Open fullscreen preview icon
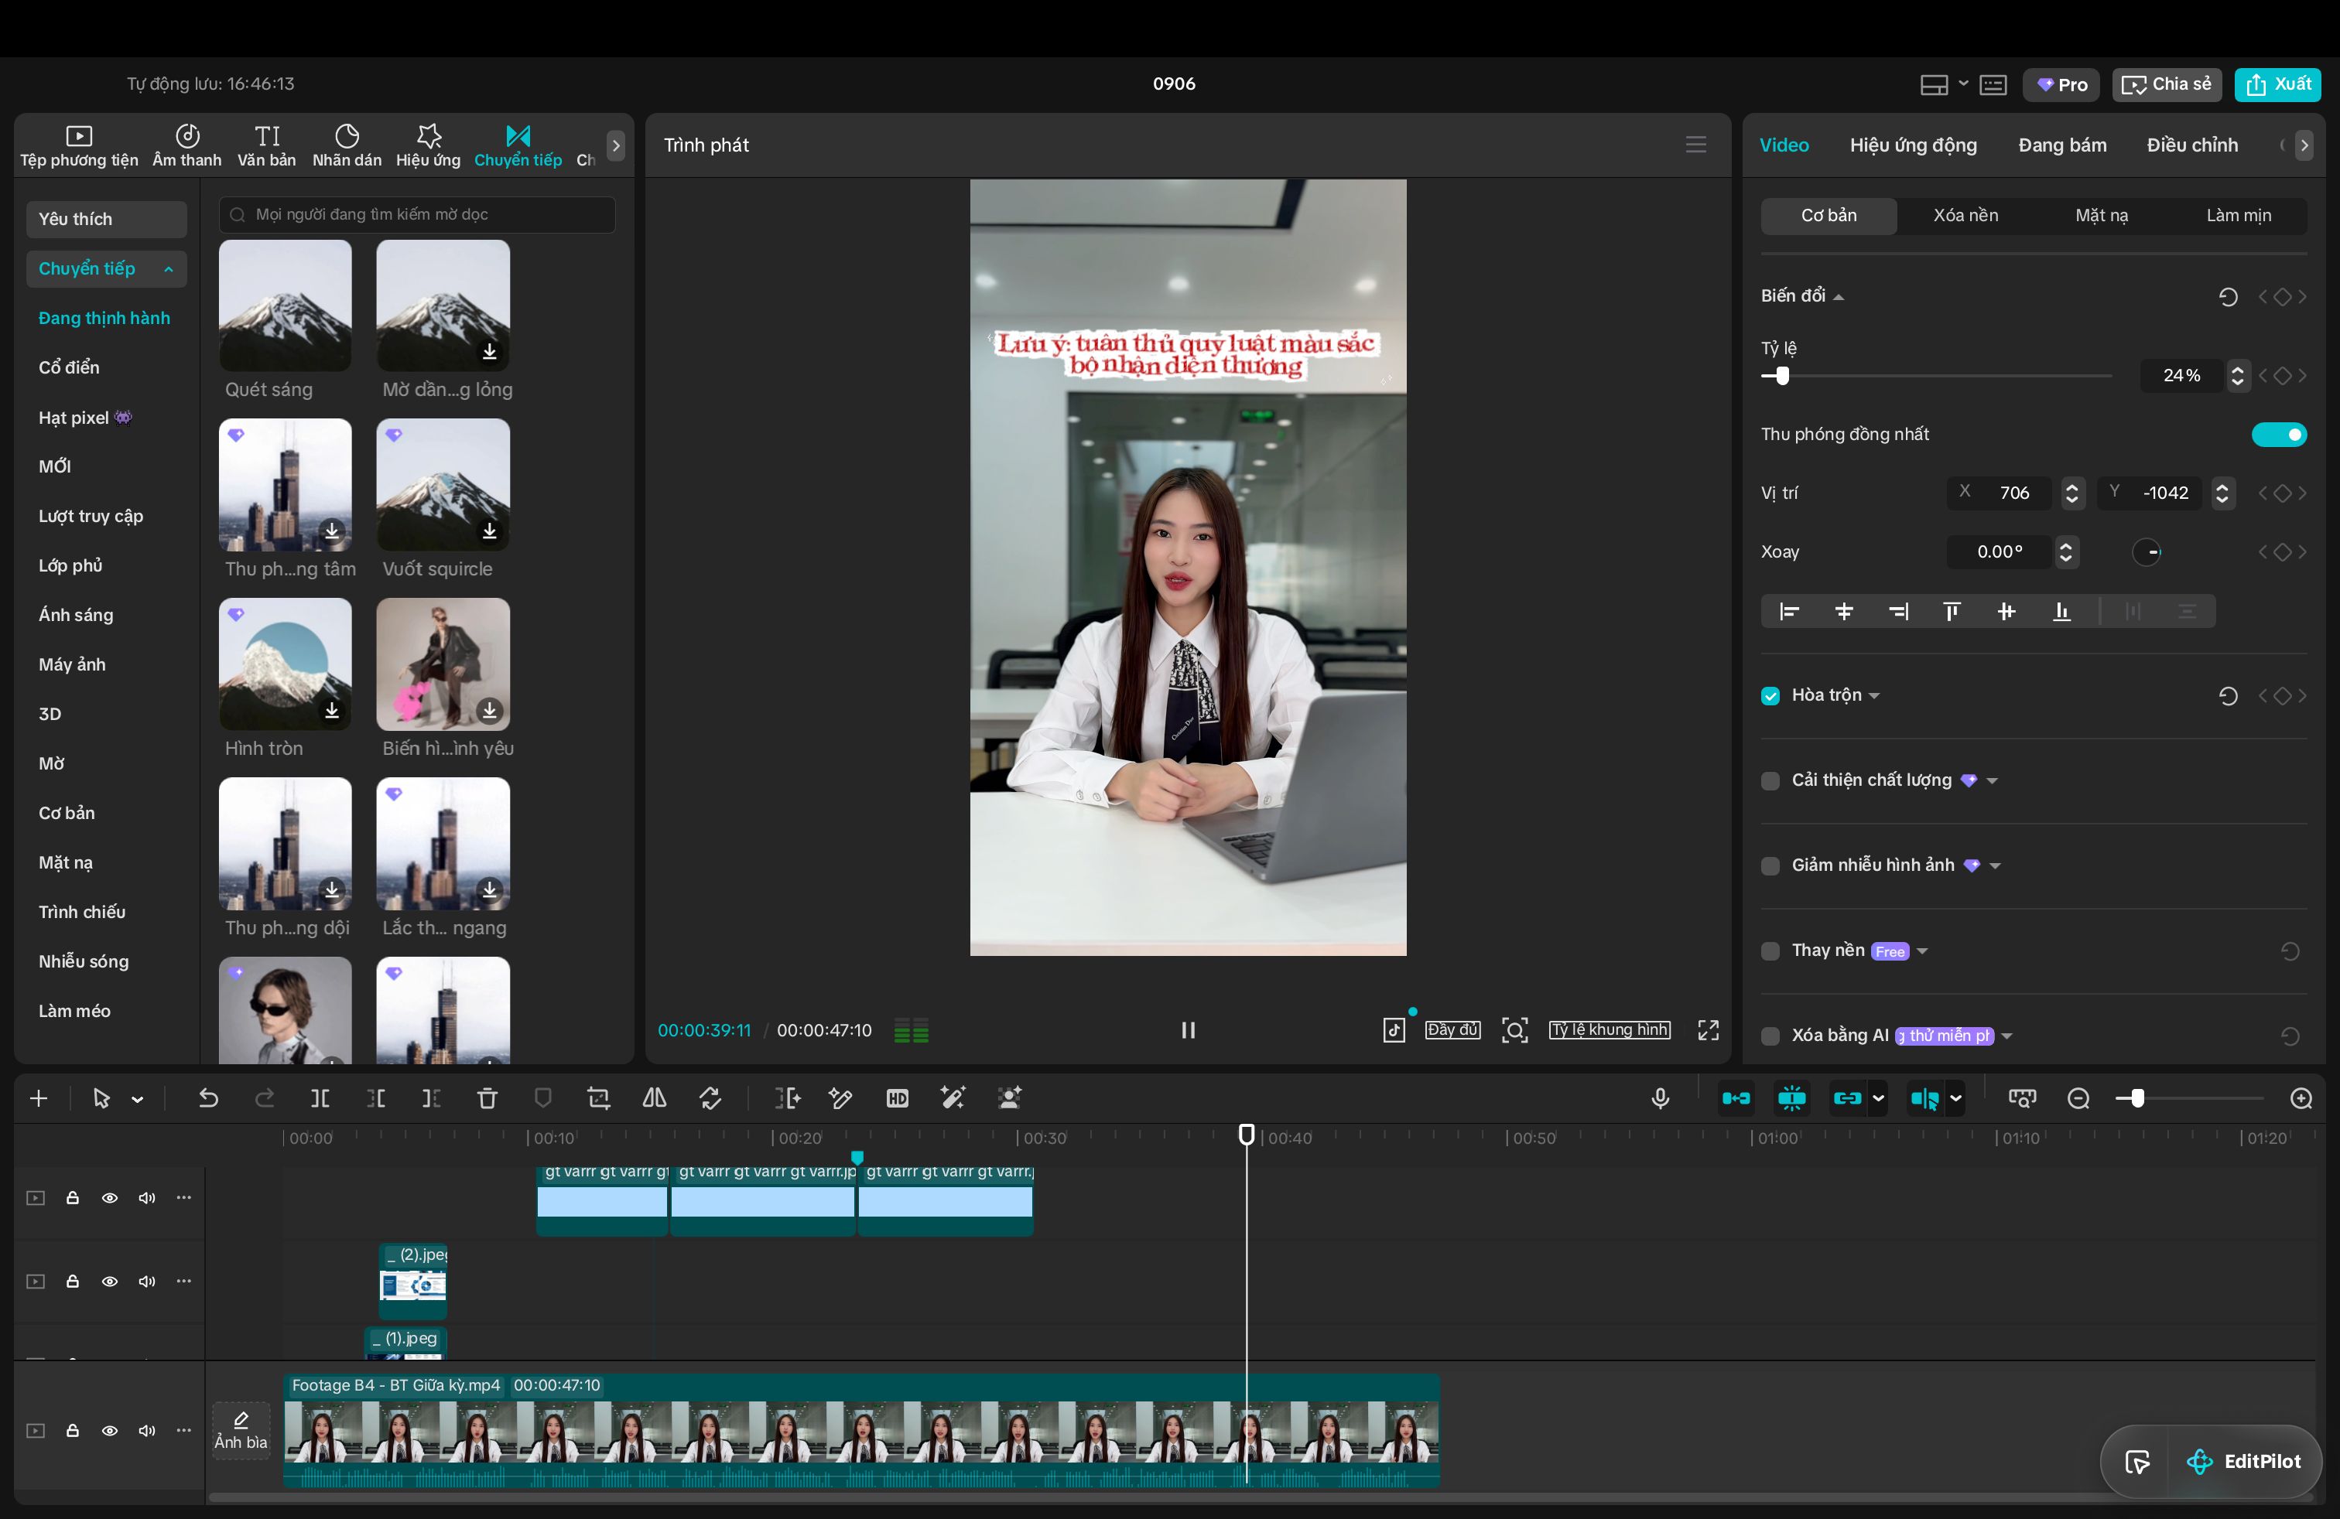 [x=1709, y=1029]
